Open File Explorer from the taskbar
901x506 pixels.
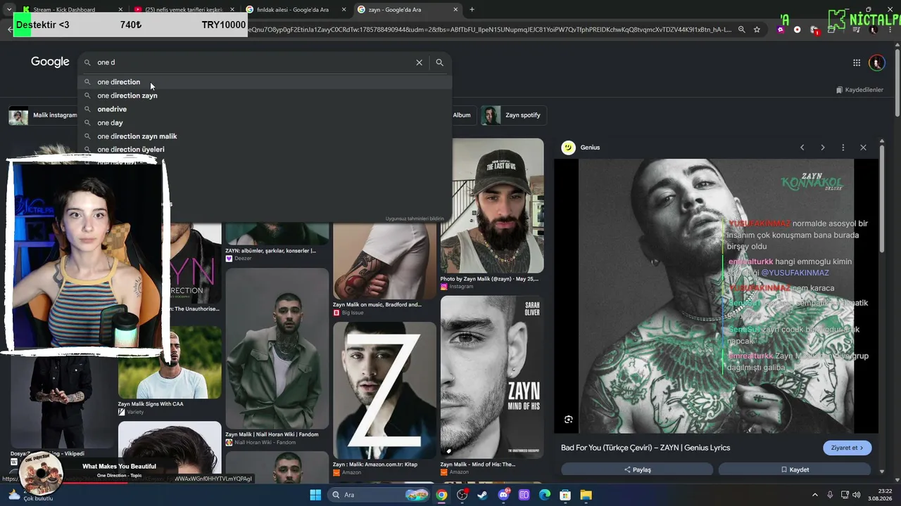(x=586, y=495)
